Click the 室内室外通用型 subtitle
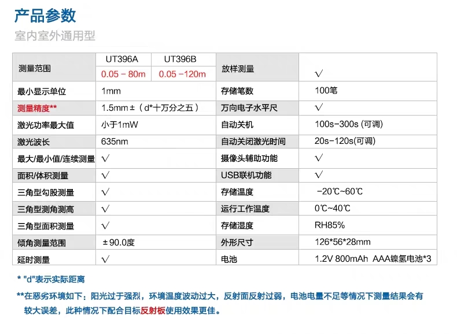The height and width of the screenshot is (334, 457). (x=55, y=36)
